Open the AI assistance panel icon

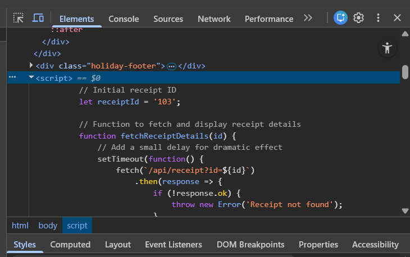pyautogui.click(x=340, y=18)
